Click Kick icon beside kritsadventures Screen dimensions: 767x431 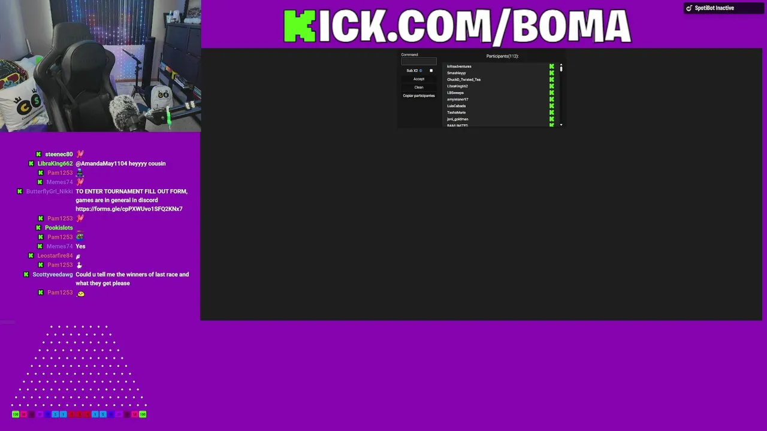tap(552, 66)
